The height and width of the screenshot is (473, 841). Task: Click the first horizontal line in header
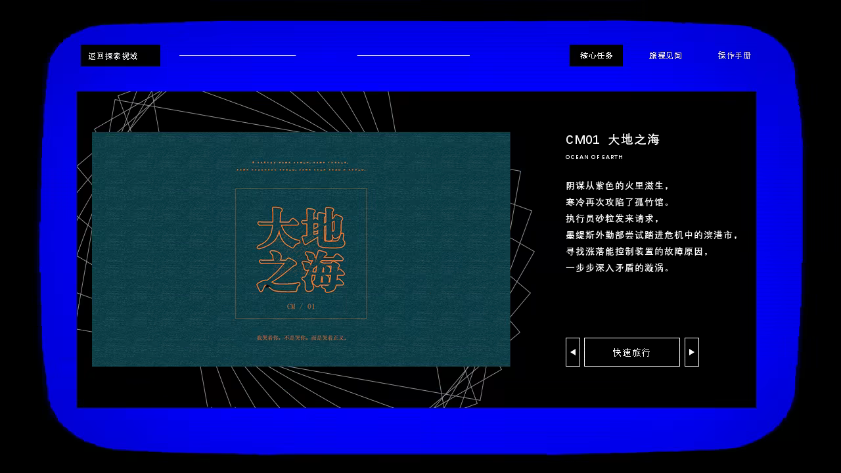point(237,56)
